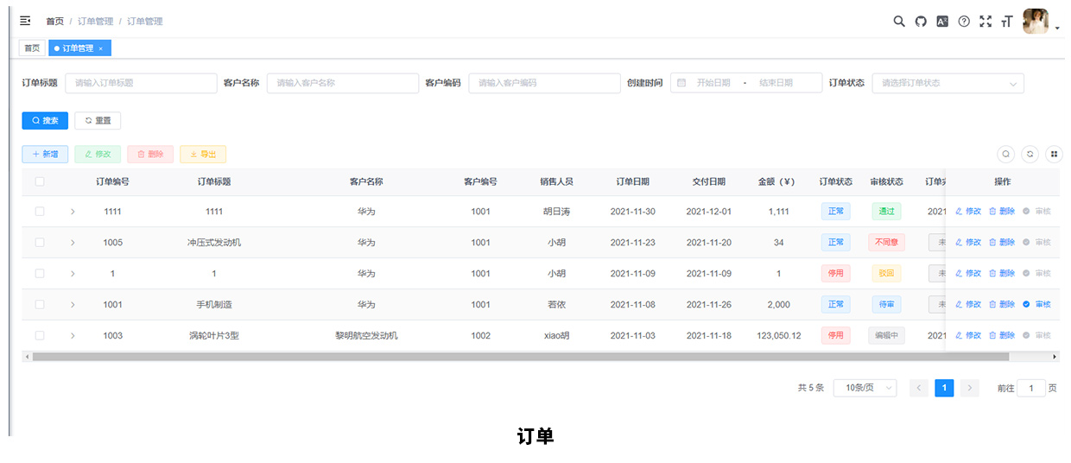Select the checkbox for order 1005
Screen dimensions: 1071x463
(x=40, y=243)
